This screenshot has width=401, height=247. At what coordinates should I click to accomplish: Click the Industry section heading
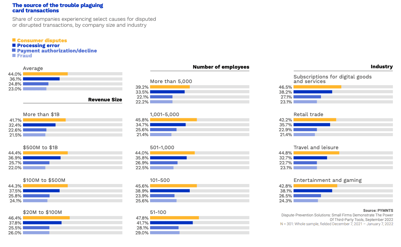tap(382, 66)
